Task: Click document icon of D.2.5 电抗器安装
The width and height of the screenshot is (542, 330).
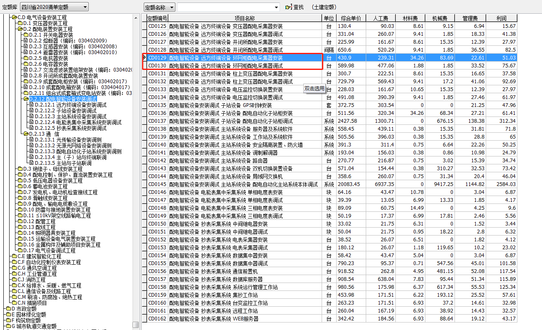Action: pyautogui.click(x=25, y=58)
